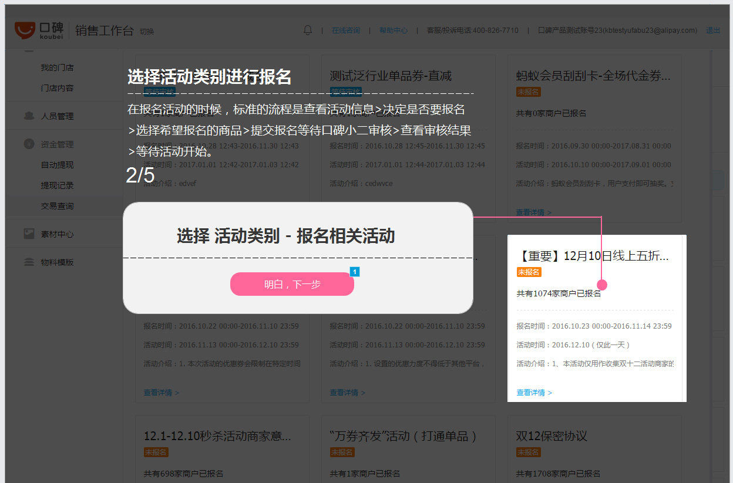The image size is (733, 483).
Task: Click the 测试泛行业单品券-直减 card title
Action: point(391,76)
